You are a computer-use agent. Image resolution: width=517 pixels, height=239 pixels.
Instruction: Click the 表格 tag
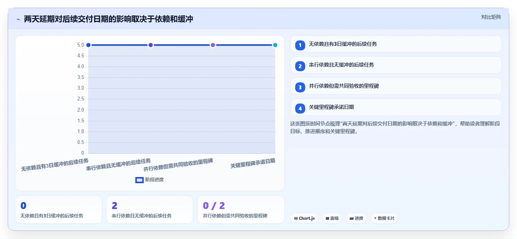tap(332, 218)
